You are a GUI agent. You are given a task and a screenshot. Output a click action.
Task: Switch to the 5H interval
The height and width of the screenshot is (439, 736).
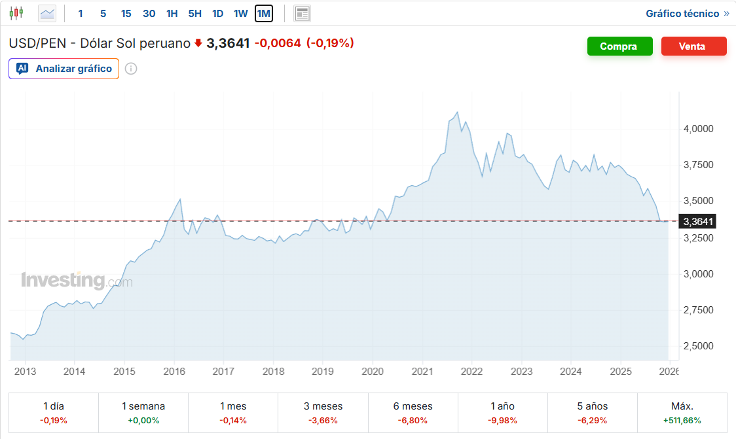pos(194,13)
